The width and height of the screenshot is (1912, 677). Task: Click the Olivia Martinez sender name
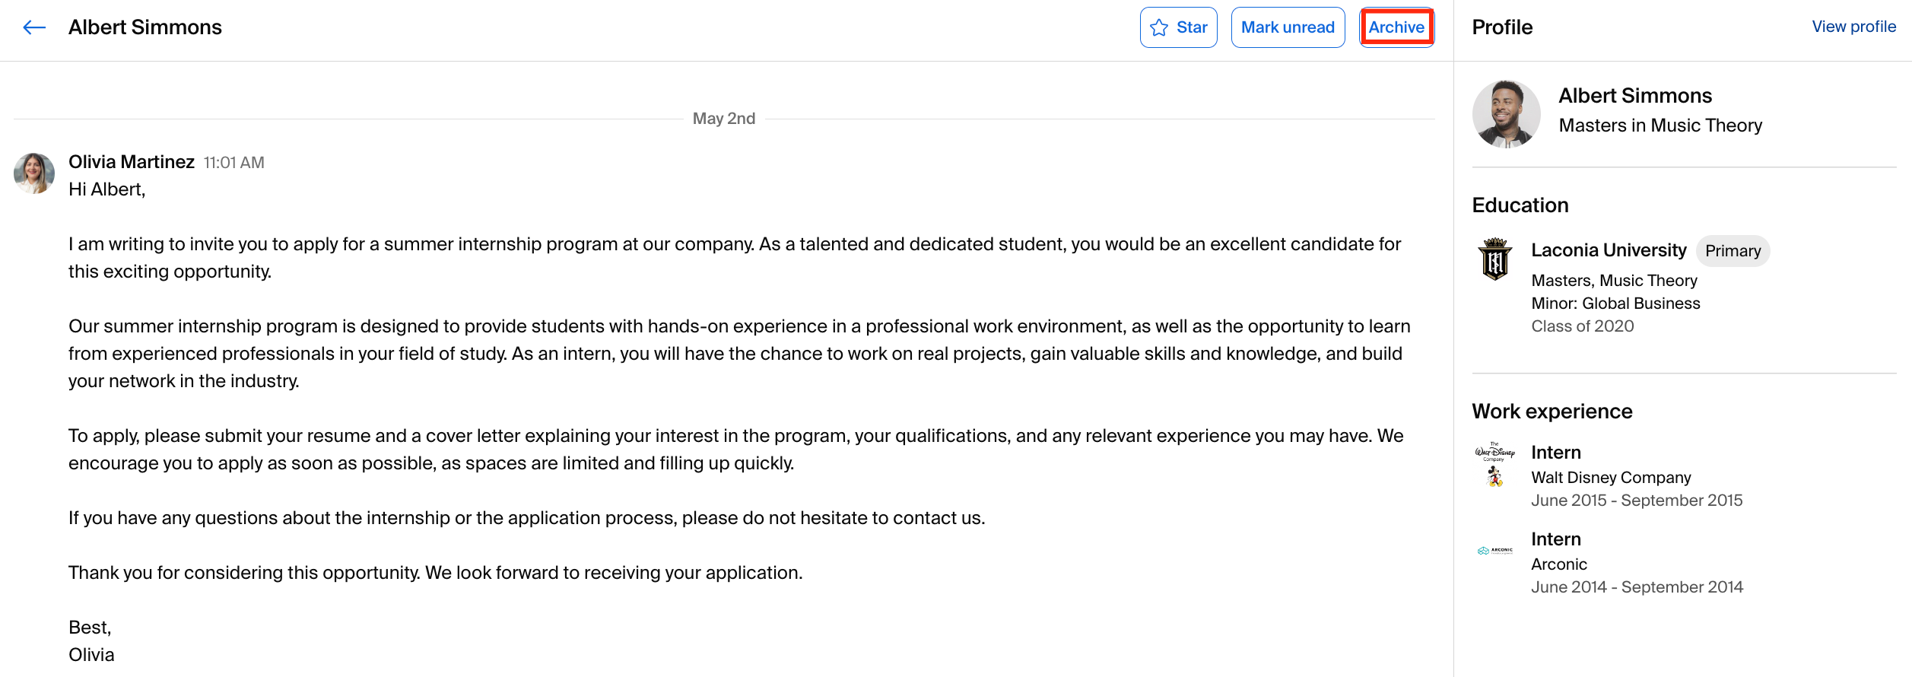[132, 162]
